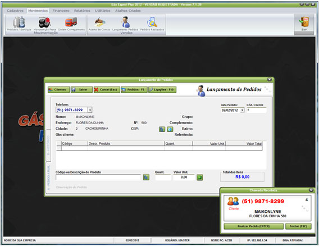Expand the Telefone dropdown arrow
The width and height of the screenshot is (319, 247).
[x=90, y=110]
